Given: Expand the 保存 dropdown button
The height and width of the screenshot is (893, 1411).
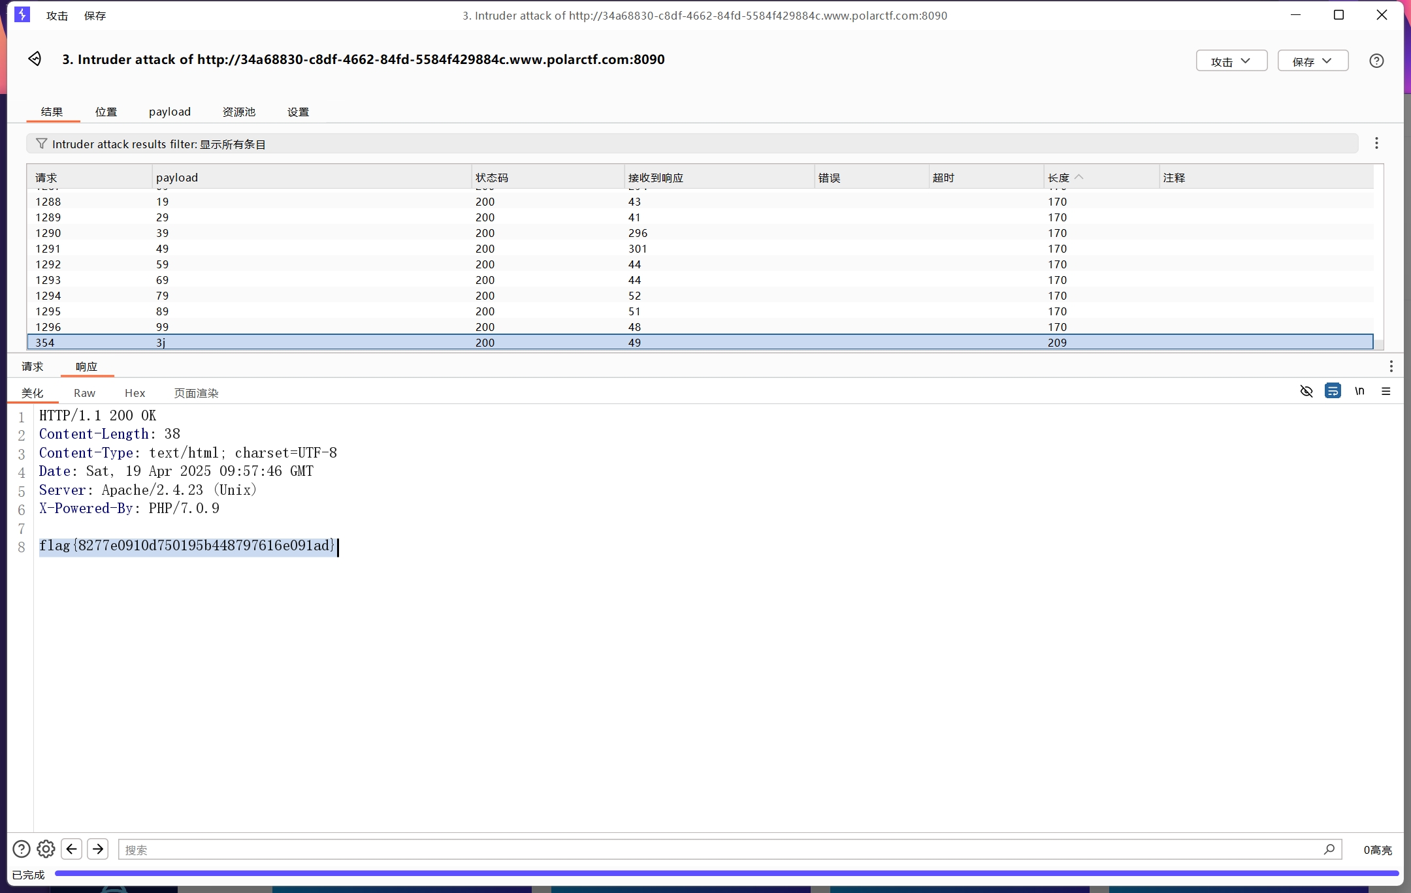Looking at the screenshot, I should pos(1312,61).
